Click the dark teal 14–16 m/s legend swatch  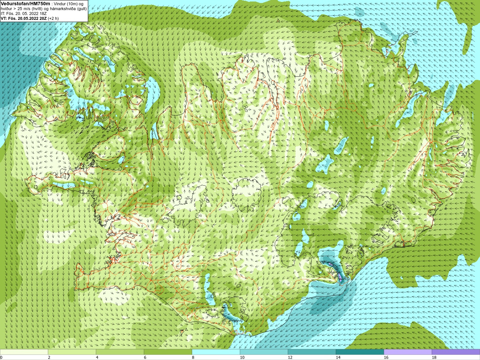coord(360,352)
